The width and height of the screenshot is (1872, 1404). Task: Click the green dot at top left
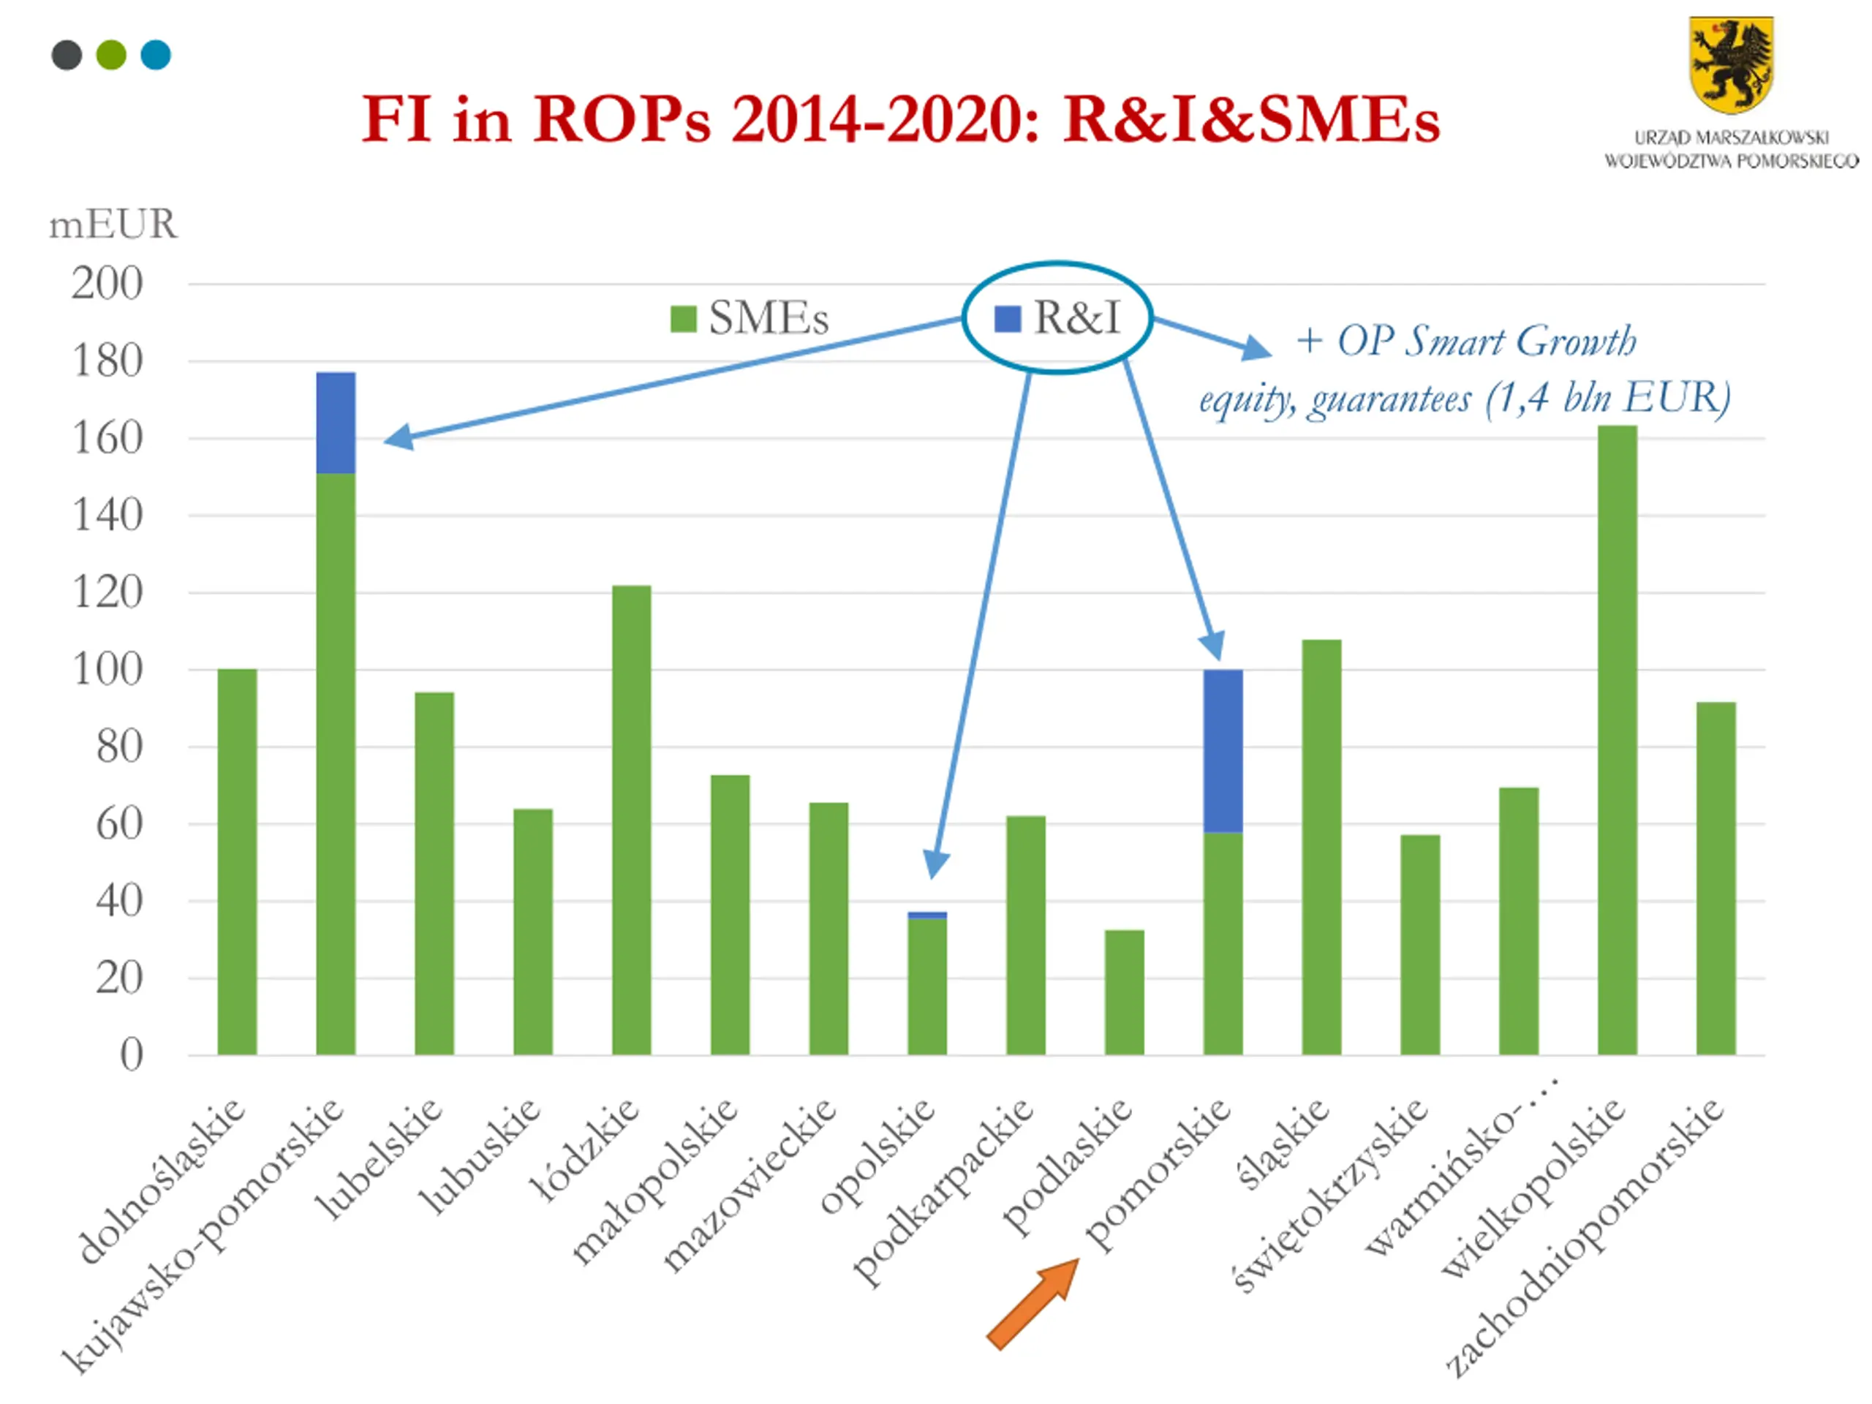coord(111,55)
